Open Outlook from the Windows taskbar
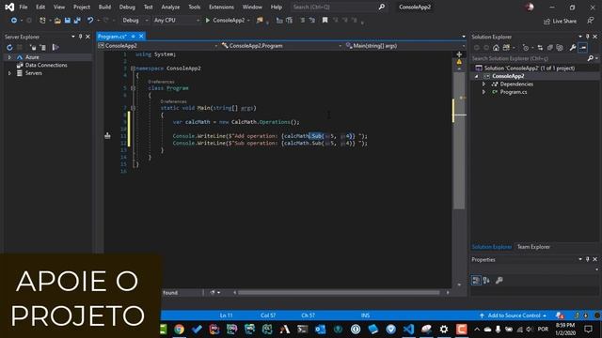Screen dimensions: 602x338 coord(320,330)
